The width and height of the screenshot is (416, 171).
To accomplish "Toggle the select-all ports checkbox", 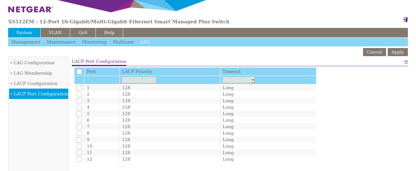I will click(x=79, y=72).
